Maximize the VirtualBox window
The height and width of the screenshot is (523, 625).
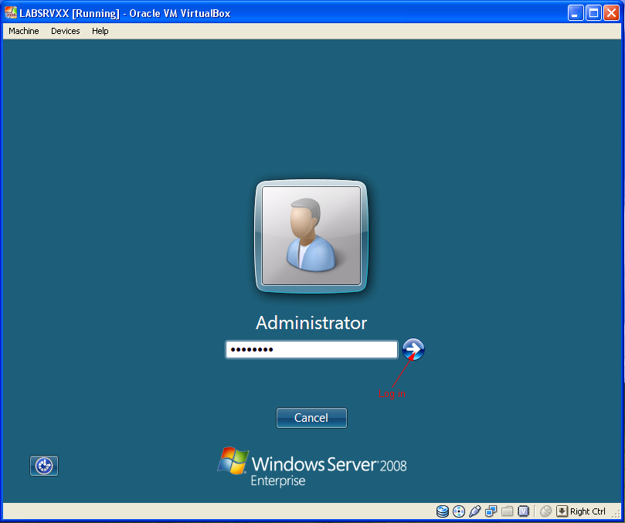point(593,13)
